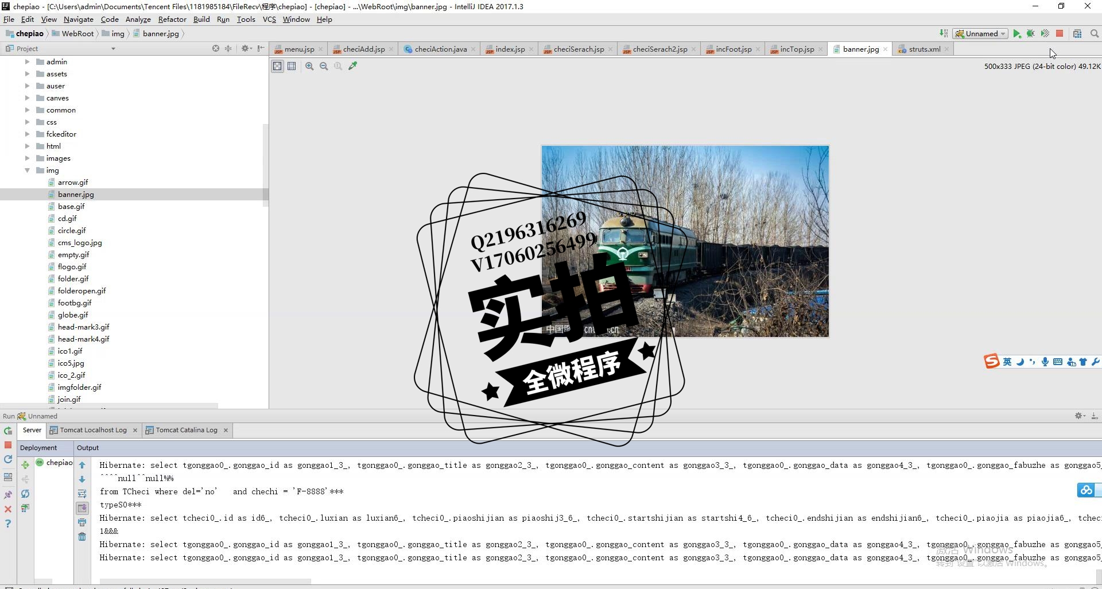Select folderopen.gif in project tree
Viewport: 1102px width, 589px height.
pyautogui.click(x=82, y=290)
